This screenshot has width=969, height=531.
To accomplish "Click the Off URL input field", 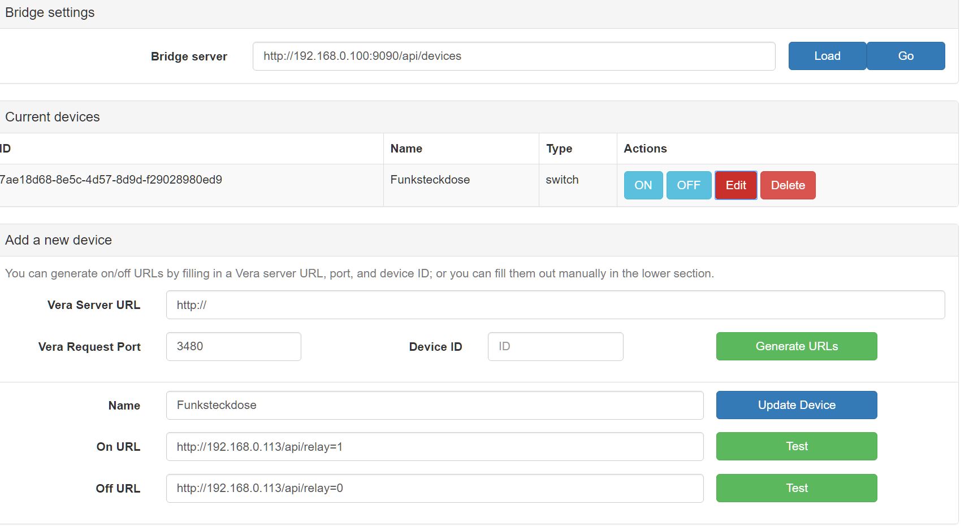I will (434, 488).
